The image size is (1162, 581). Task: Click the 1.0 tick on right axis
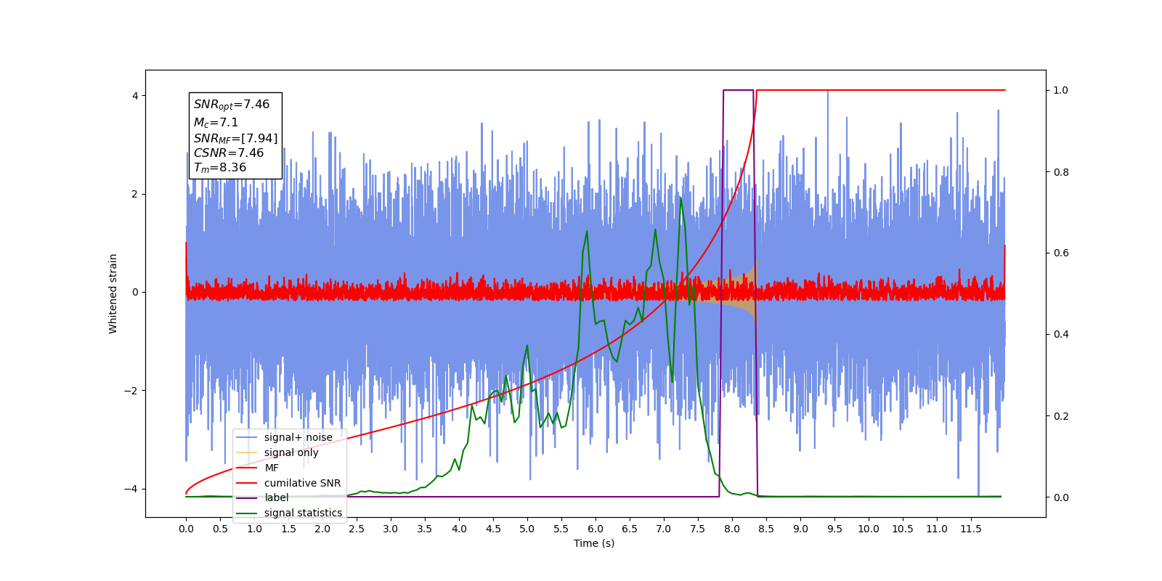[1061, 90]
